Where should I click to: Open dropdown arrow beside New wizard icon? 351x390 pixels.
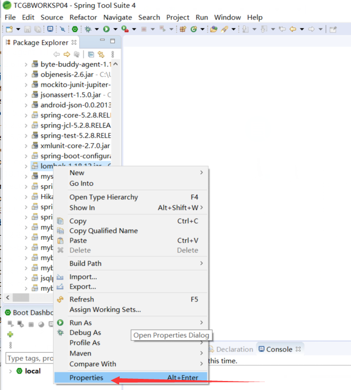click(18, 29)
